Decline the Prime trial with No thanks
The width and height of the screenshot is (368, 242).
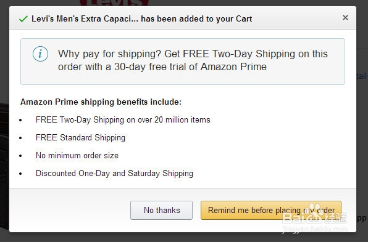point(162,210)
